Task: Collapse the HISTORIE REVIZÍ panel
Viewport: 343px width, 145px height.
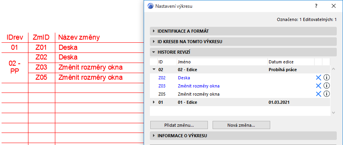Action: pyautogui.click(x=243, y=52)
